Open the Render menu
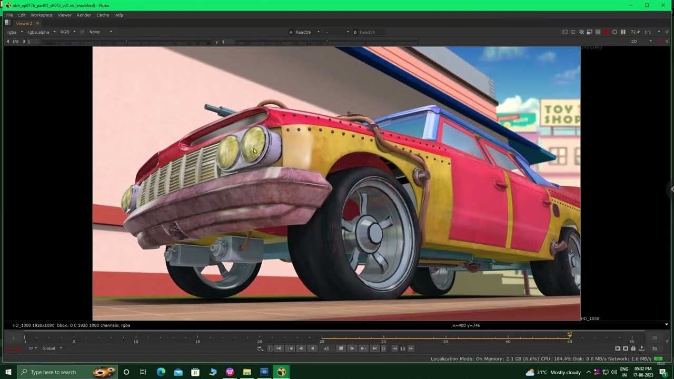The image size is (674, 379). coord(84,15)
